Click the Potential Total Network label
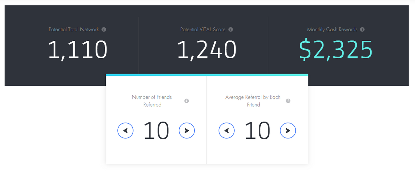The image size is (415, 173). coord(74,29)
